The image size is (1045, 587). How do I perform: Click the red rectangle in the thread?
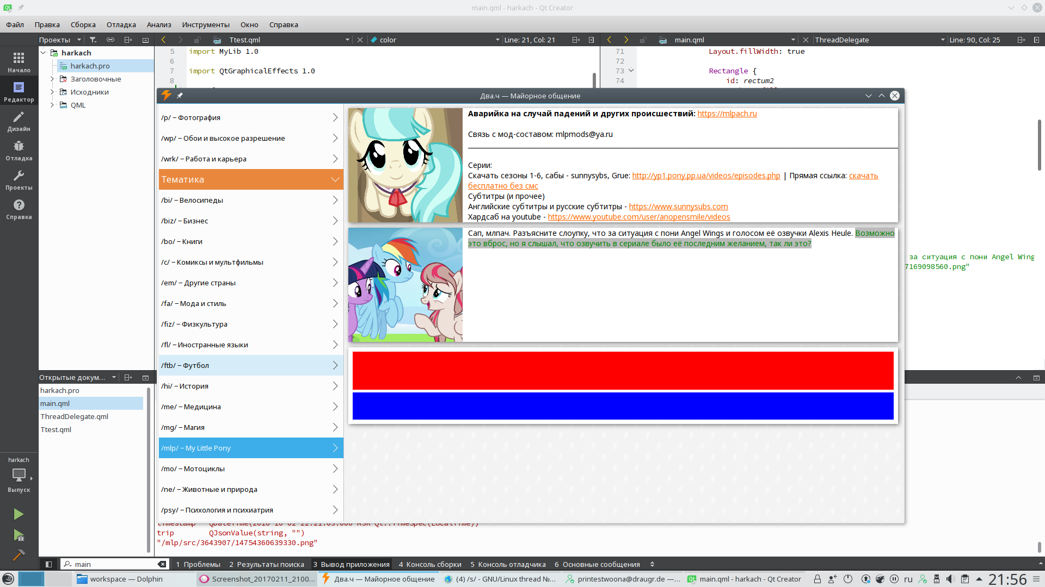[623, 371]
